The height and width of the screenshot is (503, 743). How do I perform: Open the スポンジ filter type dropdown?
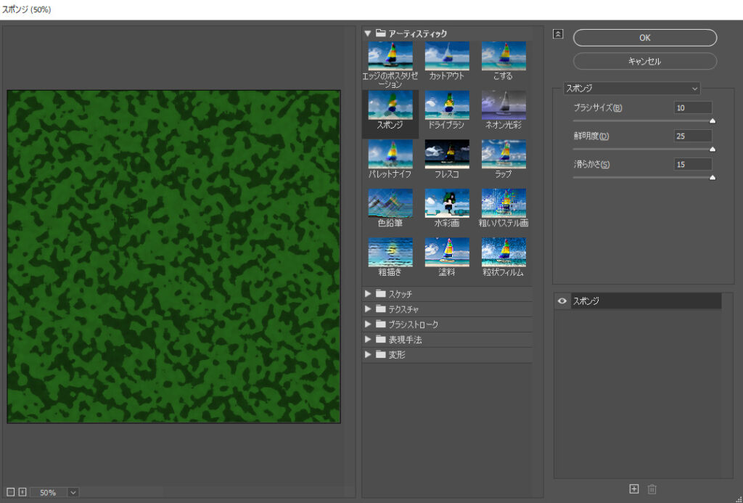[631, 88]
